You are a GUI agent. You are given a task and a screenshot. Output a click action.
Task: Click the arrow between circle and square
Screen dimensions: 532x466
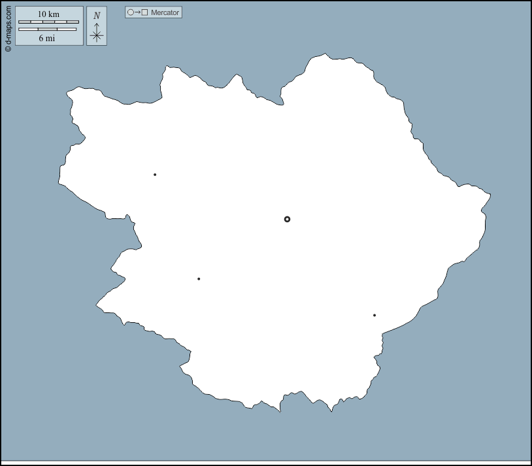tap(138, 12)
